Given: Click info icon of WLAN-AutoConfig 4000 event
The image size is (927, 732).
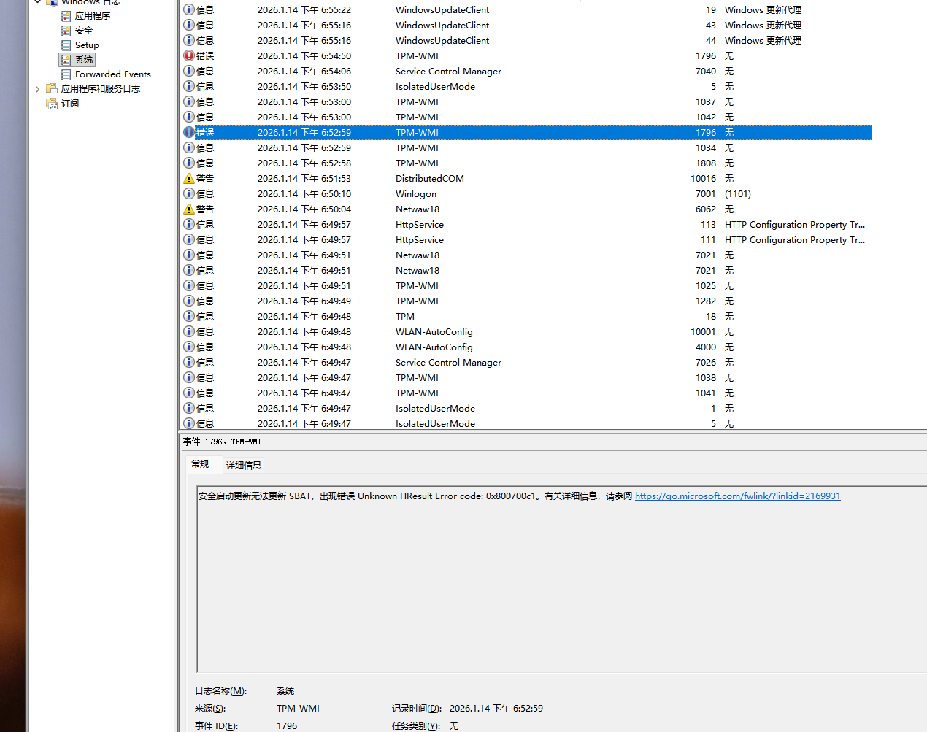Looking at the screenshot, I should coord(189,347).
